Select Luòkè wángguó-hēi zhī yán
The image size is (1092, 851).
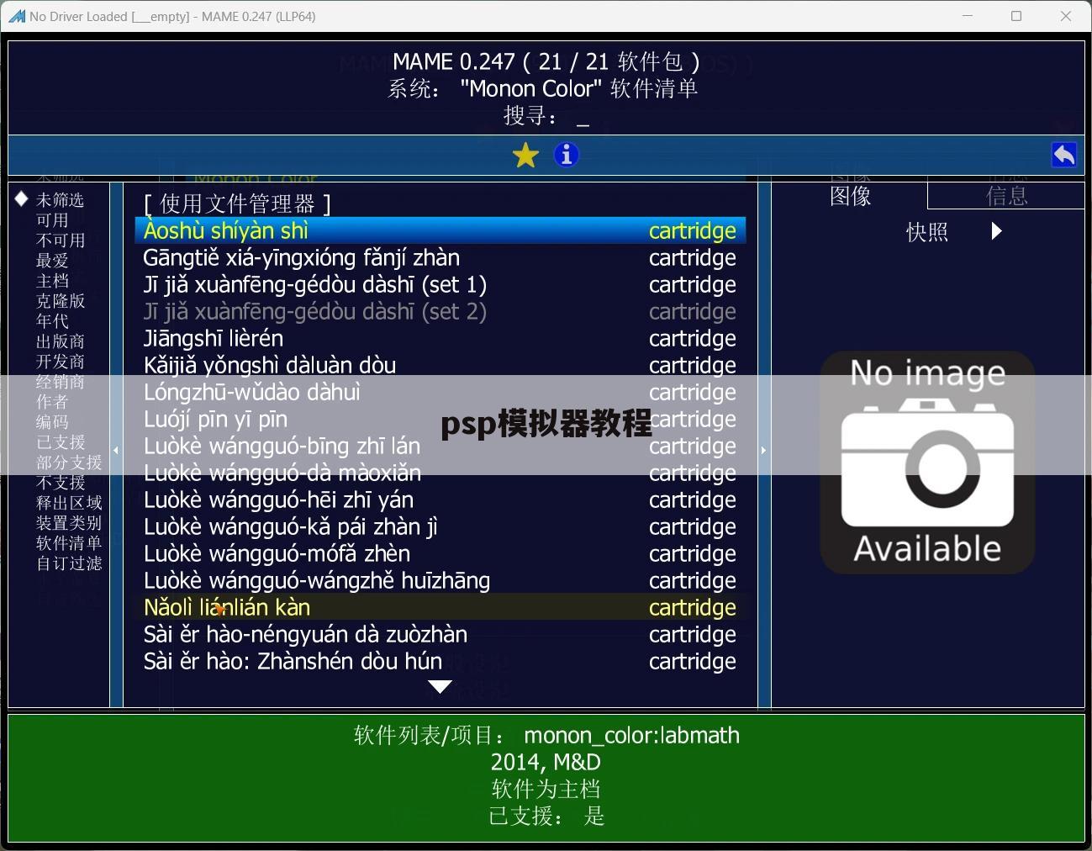[x=440, y=499]
